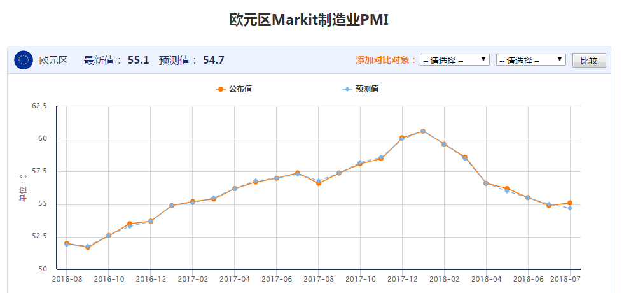The width and height of the screenshot is (624, 293).
Task: Click the 预测值 header label
Action: [x=178, y=61]
